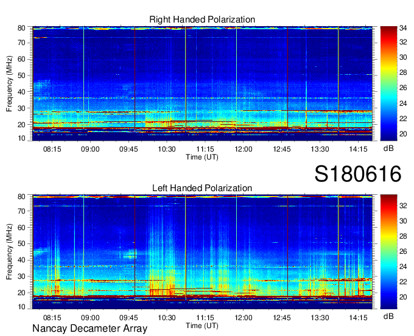Click the Right Handed Polarization spectrogram
Screen dimensions: 414x336
202,83
